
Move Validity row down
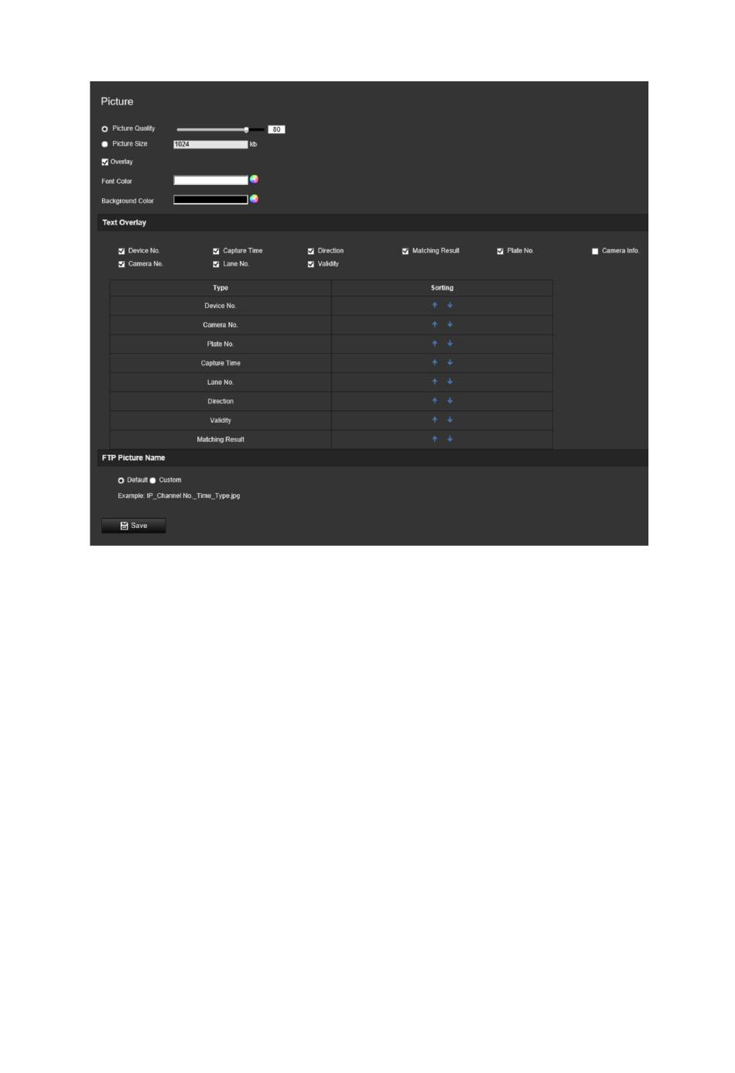pyautogui.click(x=450, y=420)
